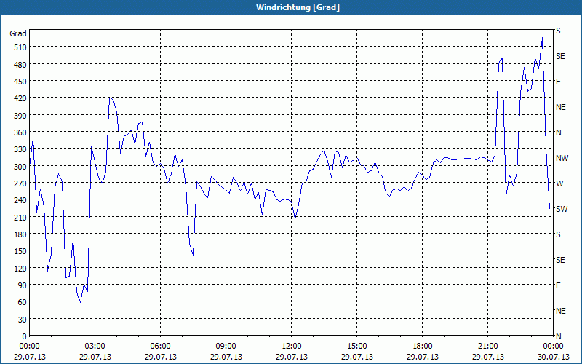Image resolution: width=582 pixels, height=364 pixels.
Task: Select the 450 y-axis value
Action: click(x=20, y=82)
